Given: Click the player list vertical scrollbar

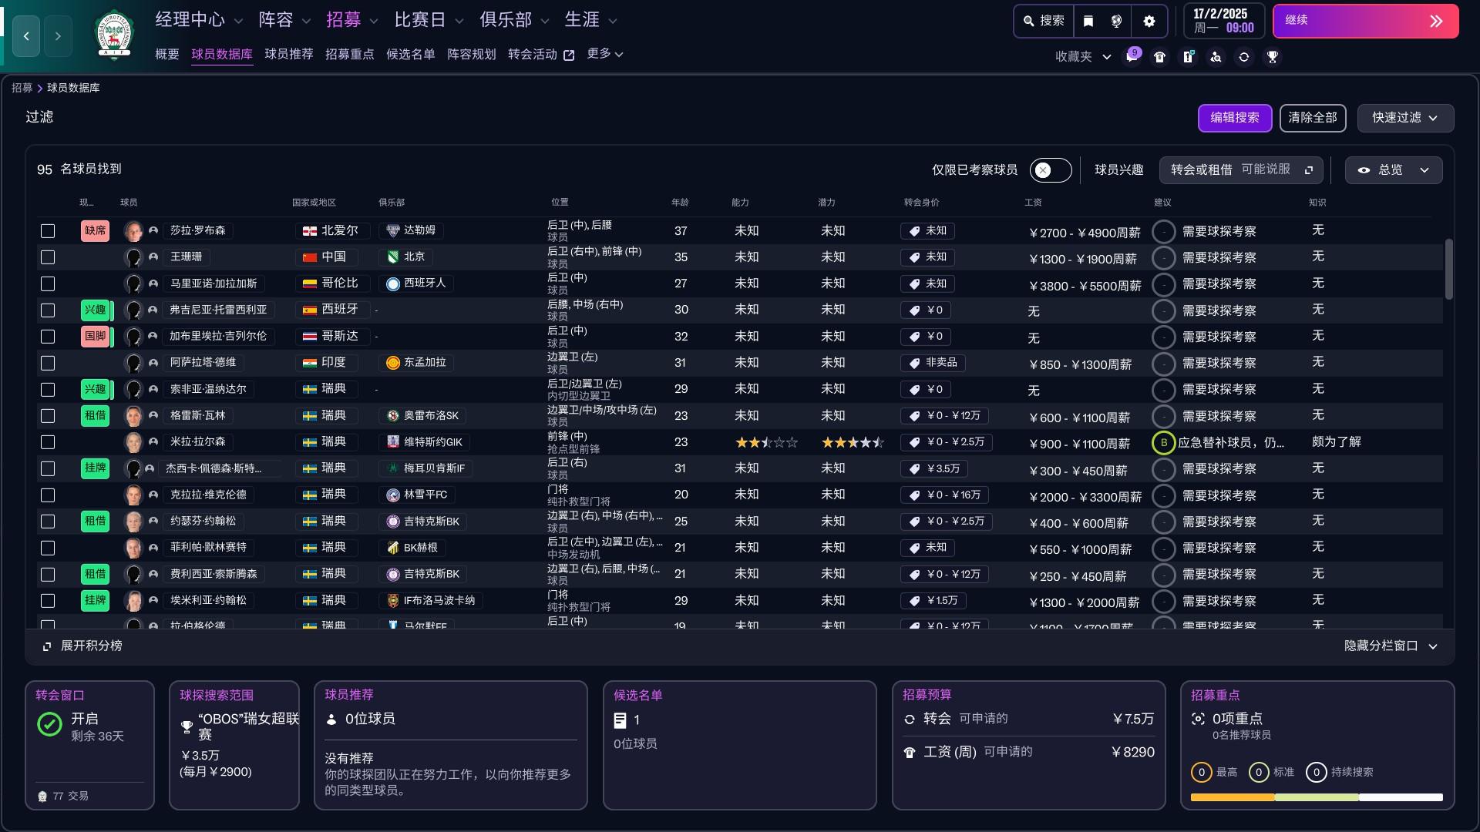Looking at the screenshot, I should pyautogui.click(x=1448, y=270).
